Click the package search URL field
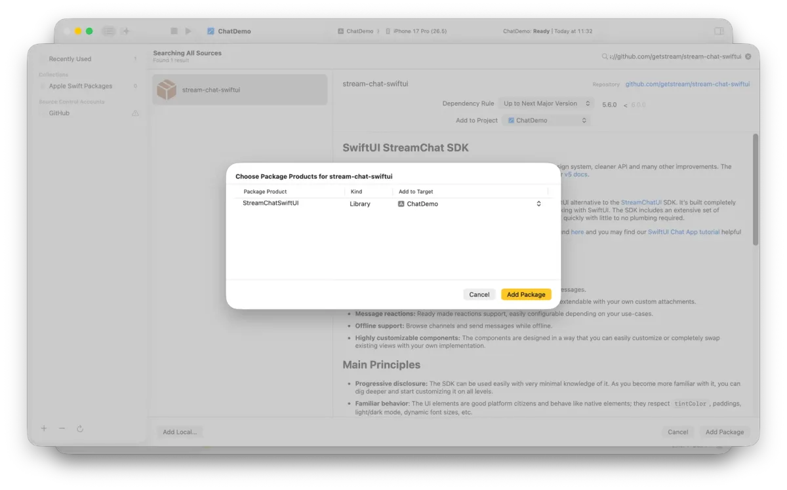The width and height of the screenshot is (787, 490). click(x=676, y=56)
